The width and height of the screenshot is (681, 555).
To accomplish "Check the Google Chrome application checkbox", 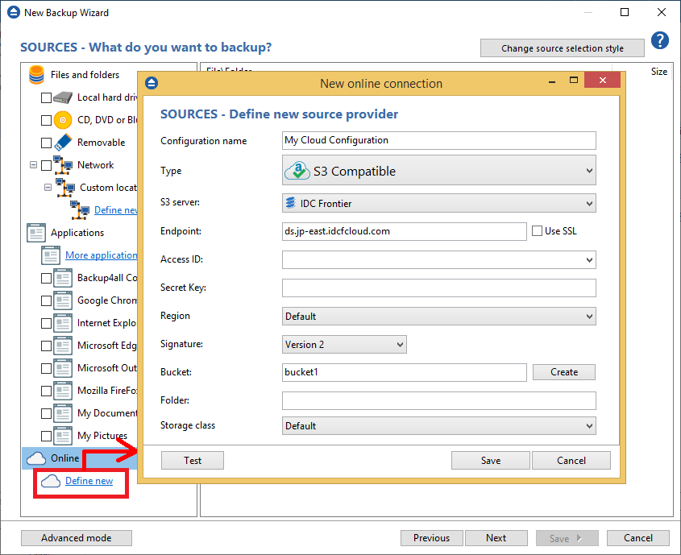I will click(x=46, y=300).
